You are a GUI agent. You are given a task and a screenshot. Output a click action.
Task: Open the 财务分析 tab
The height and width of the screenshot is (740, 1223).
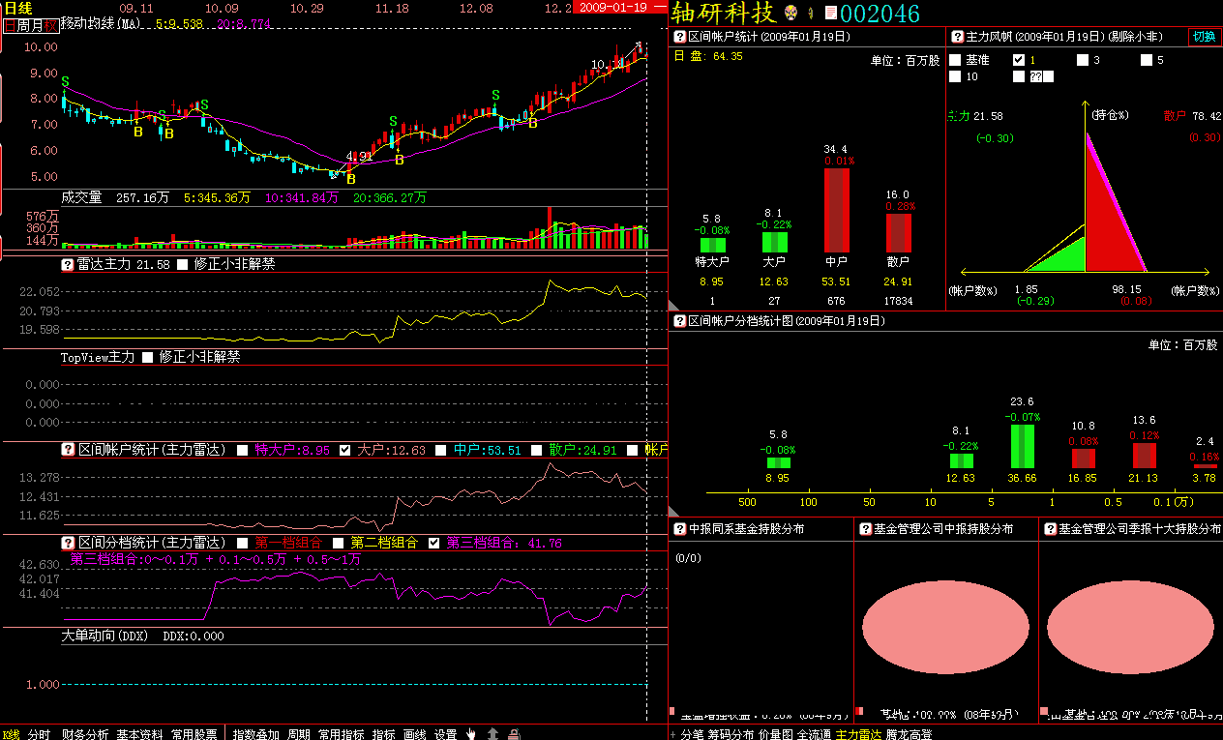[x=85, y=734]
